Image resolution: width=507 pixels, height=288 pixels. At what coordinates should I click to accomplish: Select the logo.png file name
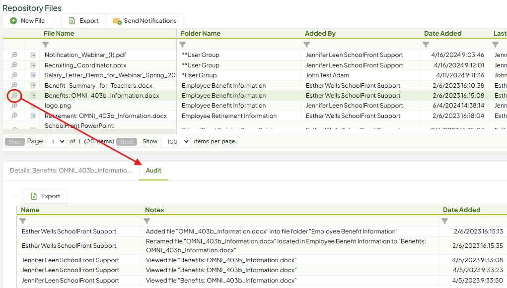(x=58, y=106)
